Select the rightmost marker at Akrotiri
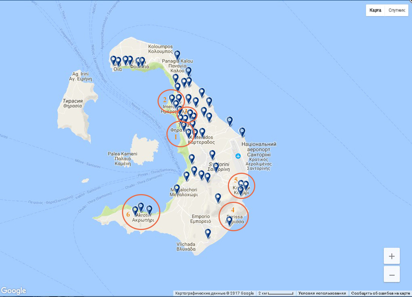The image size is (412, 297). pos(149,209)
